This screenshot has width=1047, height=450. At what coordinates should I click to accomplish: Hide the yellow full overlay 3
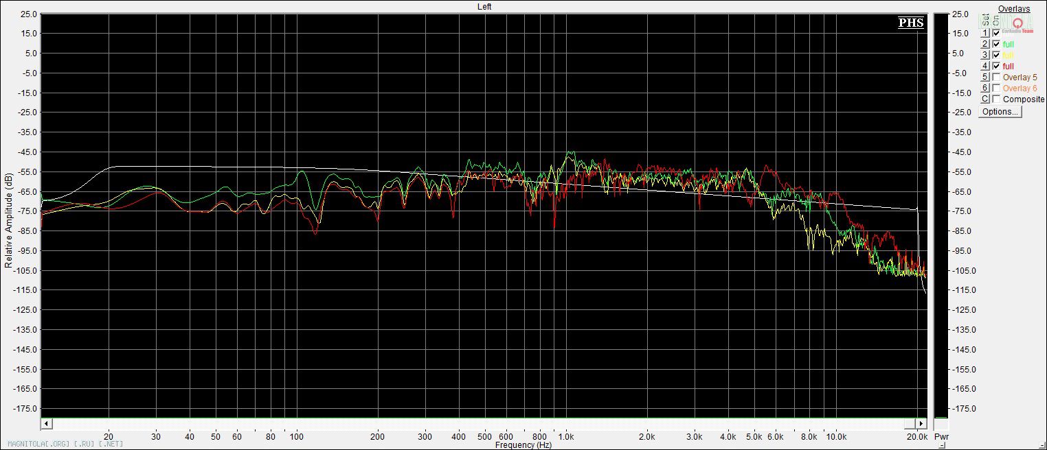[x=996, y=55]
